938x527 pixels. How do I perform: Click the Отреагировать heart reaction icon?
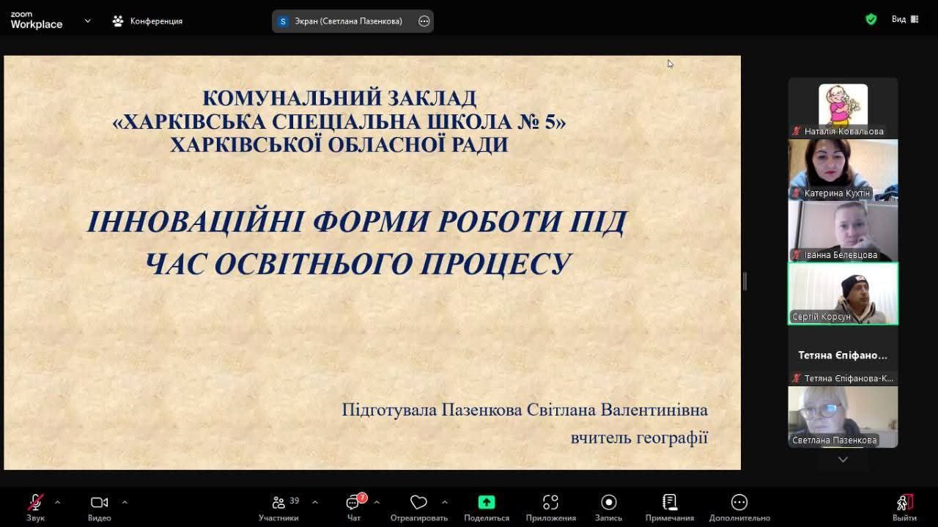coord(418,503)
